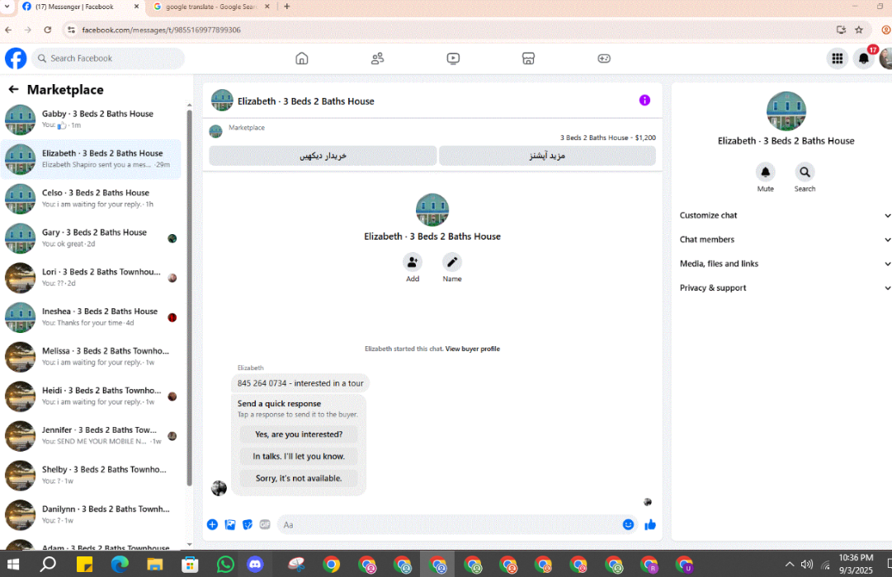Open WhatsApp from the taskbar
892x577 pixels.
[x=225, y=565]
